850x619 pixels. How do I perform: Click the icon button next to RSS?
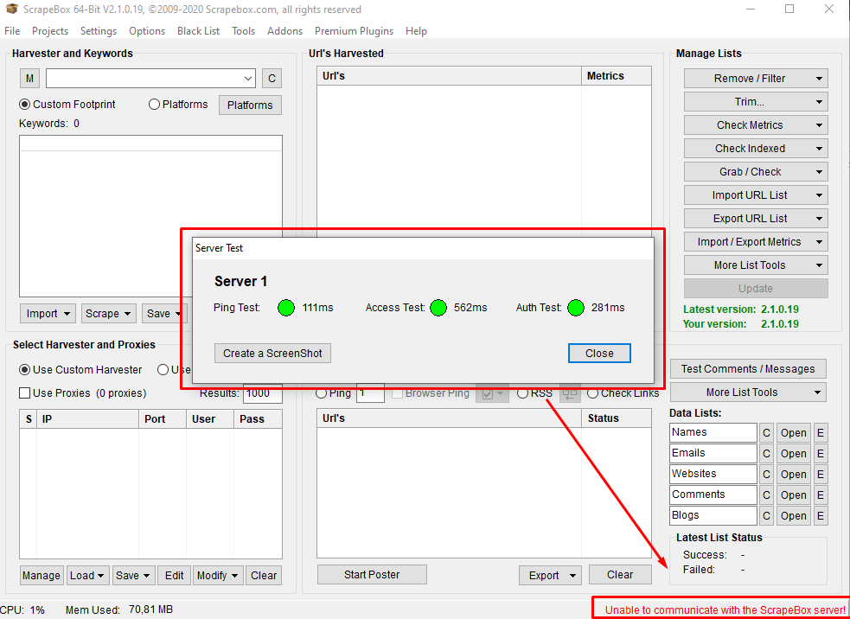(569, 393)
